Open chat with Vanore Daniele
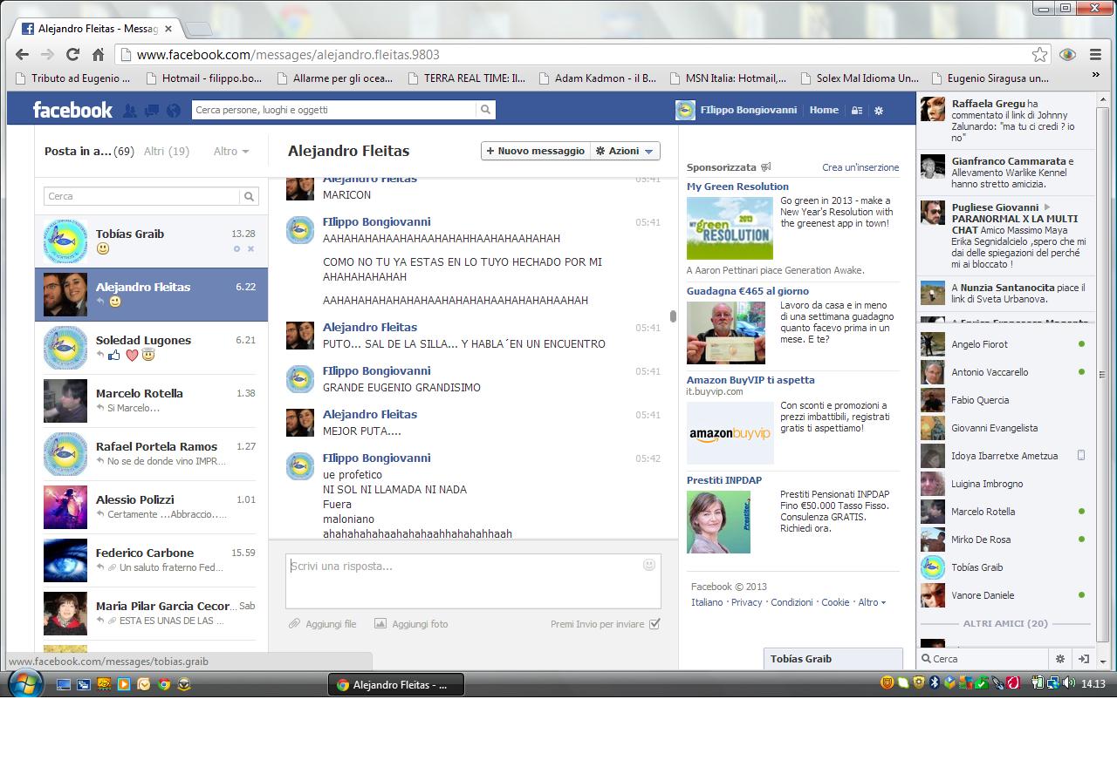This screenshot has height=767, width=1117. click(1005, 595)
